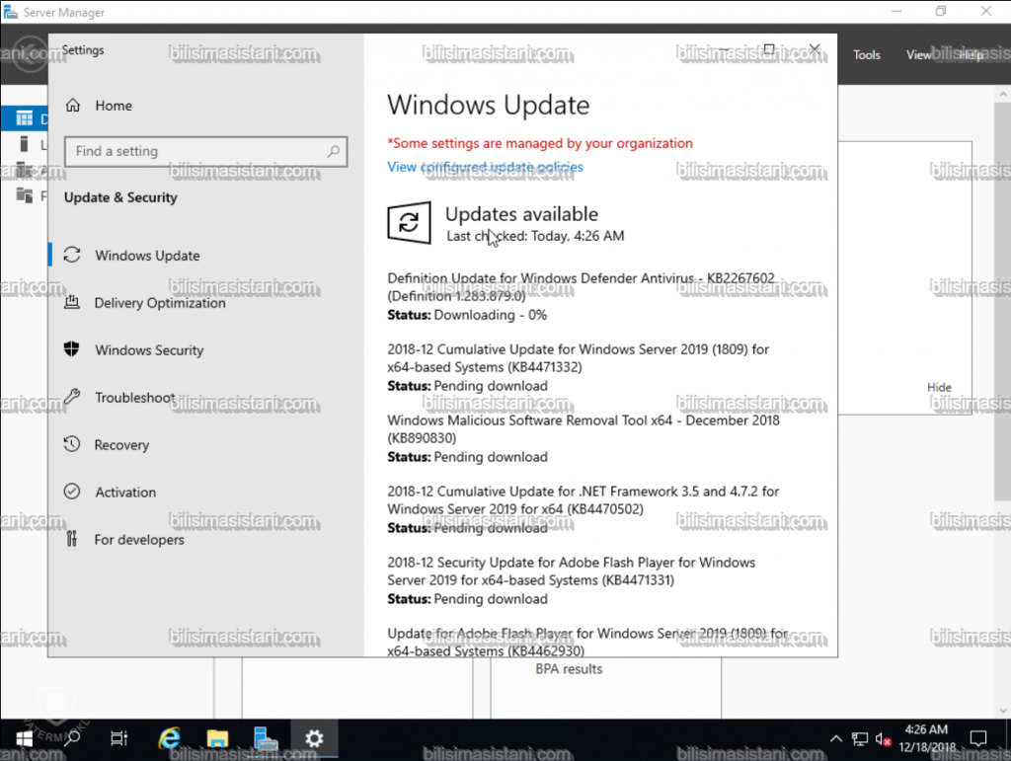The height and width of the screenshot is (761, 1011).
Task: Click the large update refresh status icon
Action: 409,223
